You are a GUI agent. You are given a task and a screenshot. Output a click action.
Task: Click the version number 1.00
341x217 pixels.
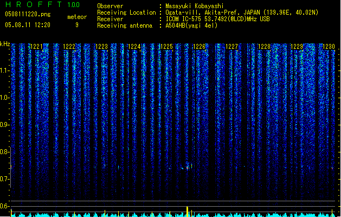point(74,4)
